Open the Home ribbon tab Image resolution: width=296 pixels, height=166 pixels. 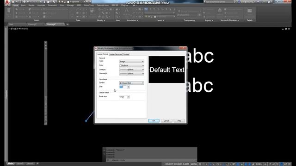coord(15,5)
